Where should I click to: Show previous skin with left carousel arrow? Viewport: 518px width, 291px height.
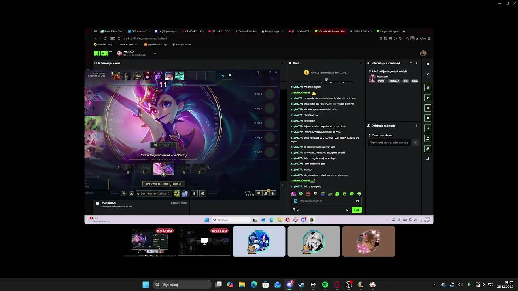coord(119,168)
